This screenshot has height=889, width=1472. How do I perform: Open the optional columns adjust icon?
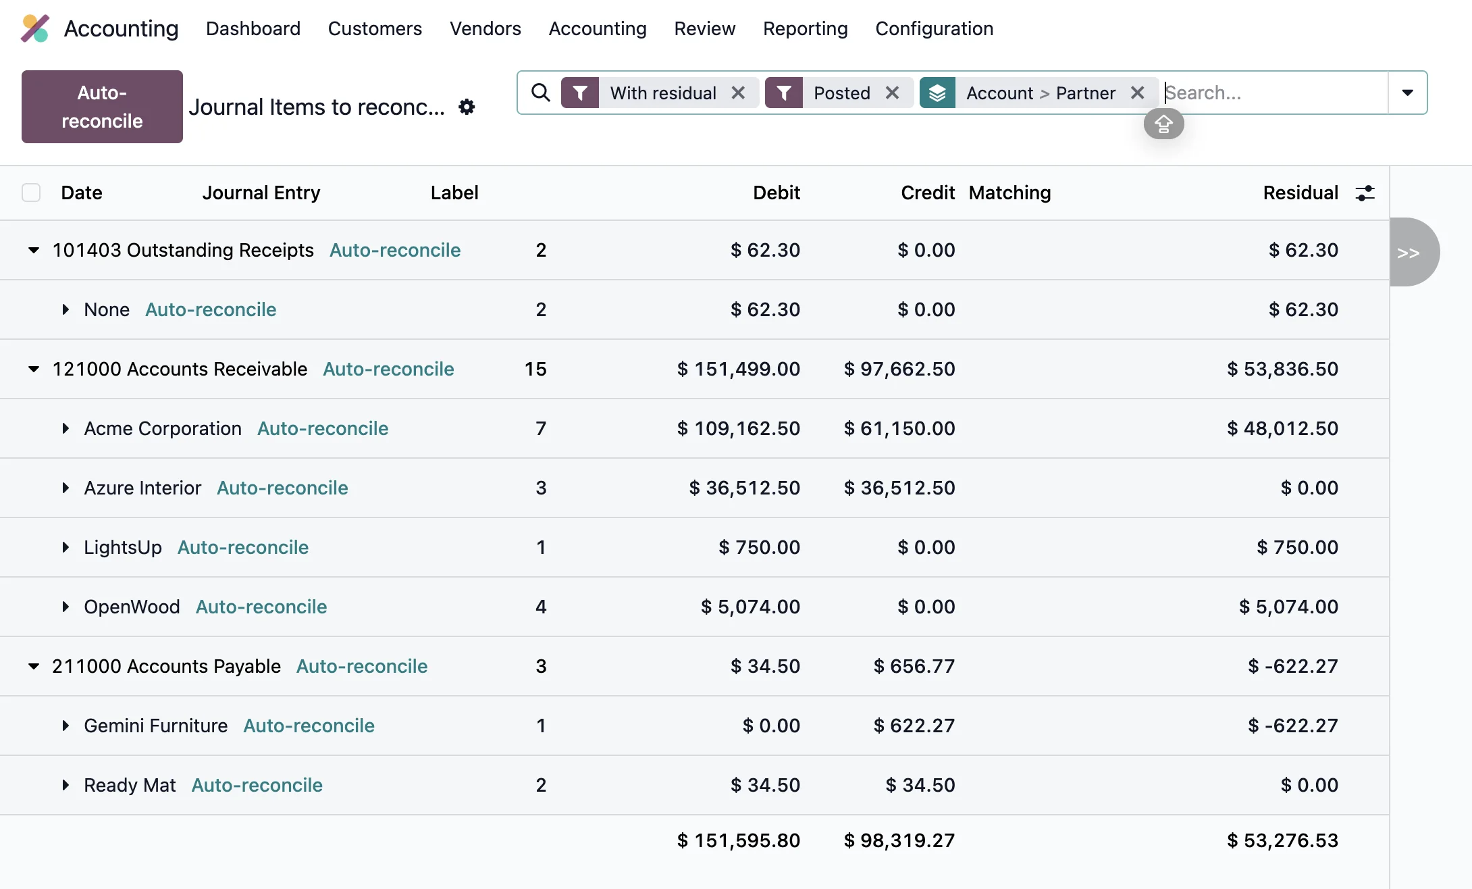[1365, 193]
